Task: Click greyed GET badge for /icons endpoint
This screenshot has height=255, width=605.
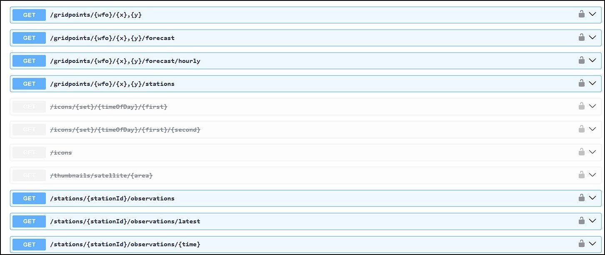Action: point(29,152)
